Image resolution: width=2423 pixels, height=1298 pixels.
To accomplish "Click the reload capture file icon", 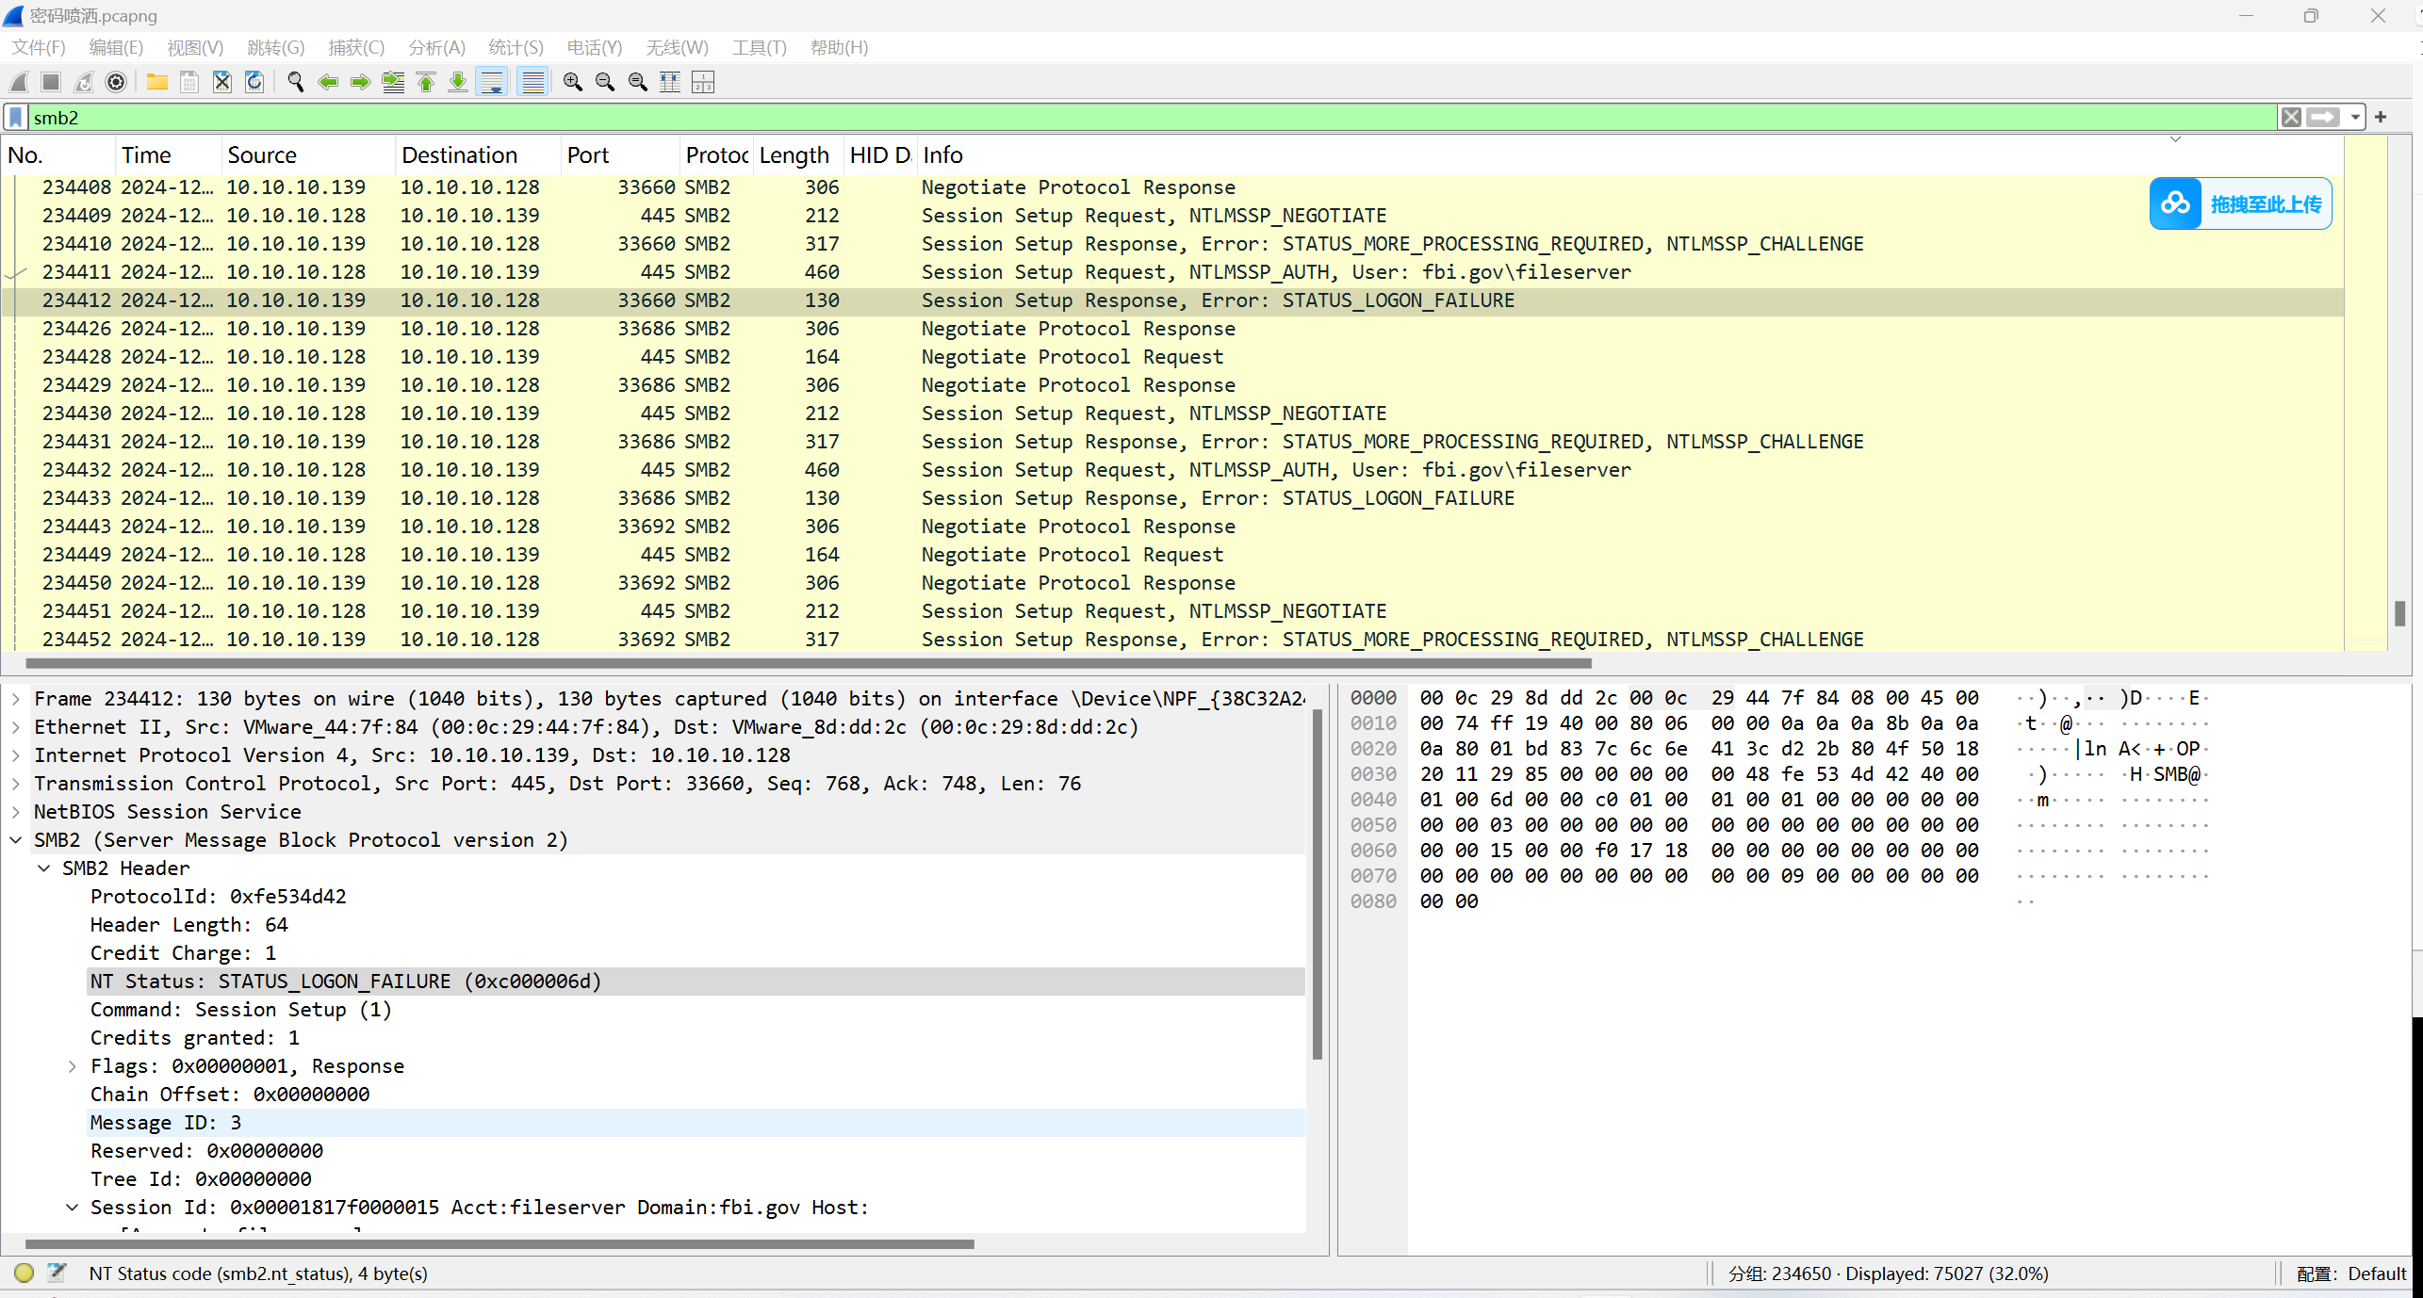I will point(254,83).
